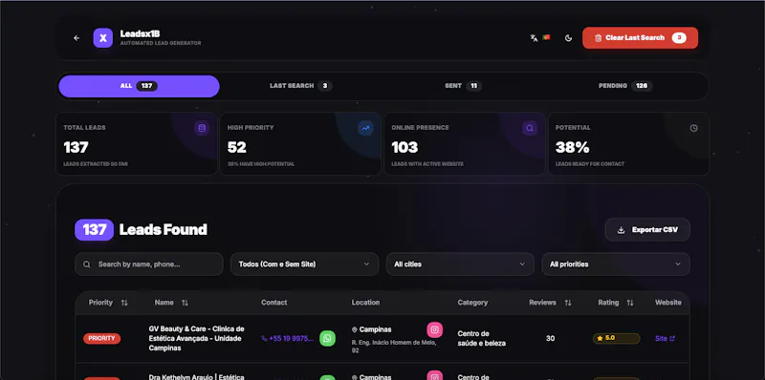The image size is (765, 380).
Task: Click the Website column header
Action: pos(667,303)
